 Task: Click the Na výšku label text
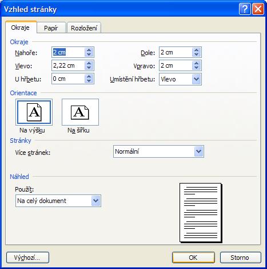[x=32, y=130]
